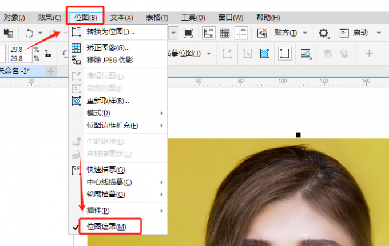Click the 移除 JPEG 伪影 icon

(76, 60)
